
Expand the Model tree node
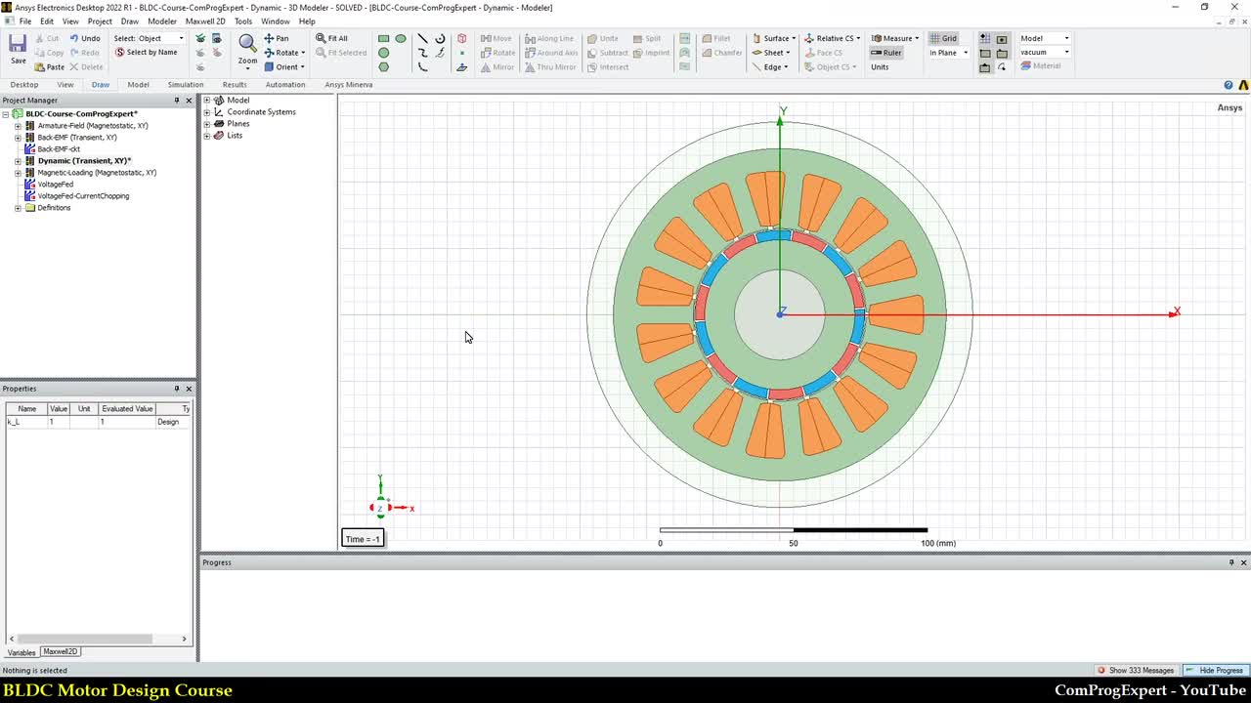(207, 101)
